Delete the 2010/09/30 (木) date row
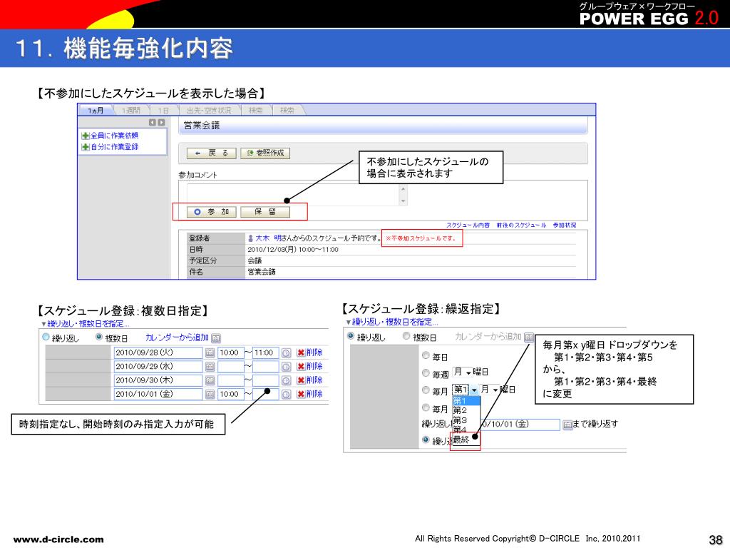The width and height of the screenshot is (730, 548). (309, 380)
